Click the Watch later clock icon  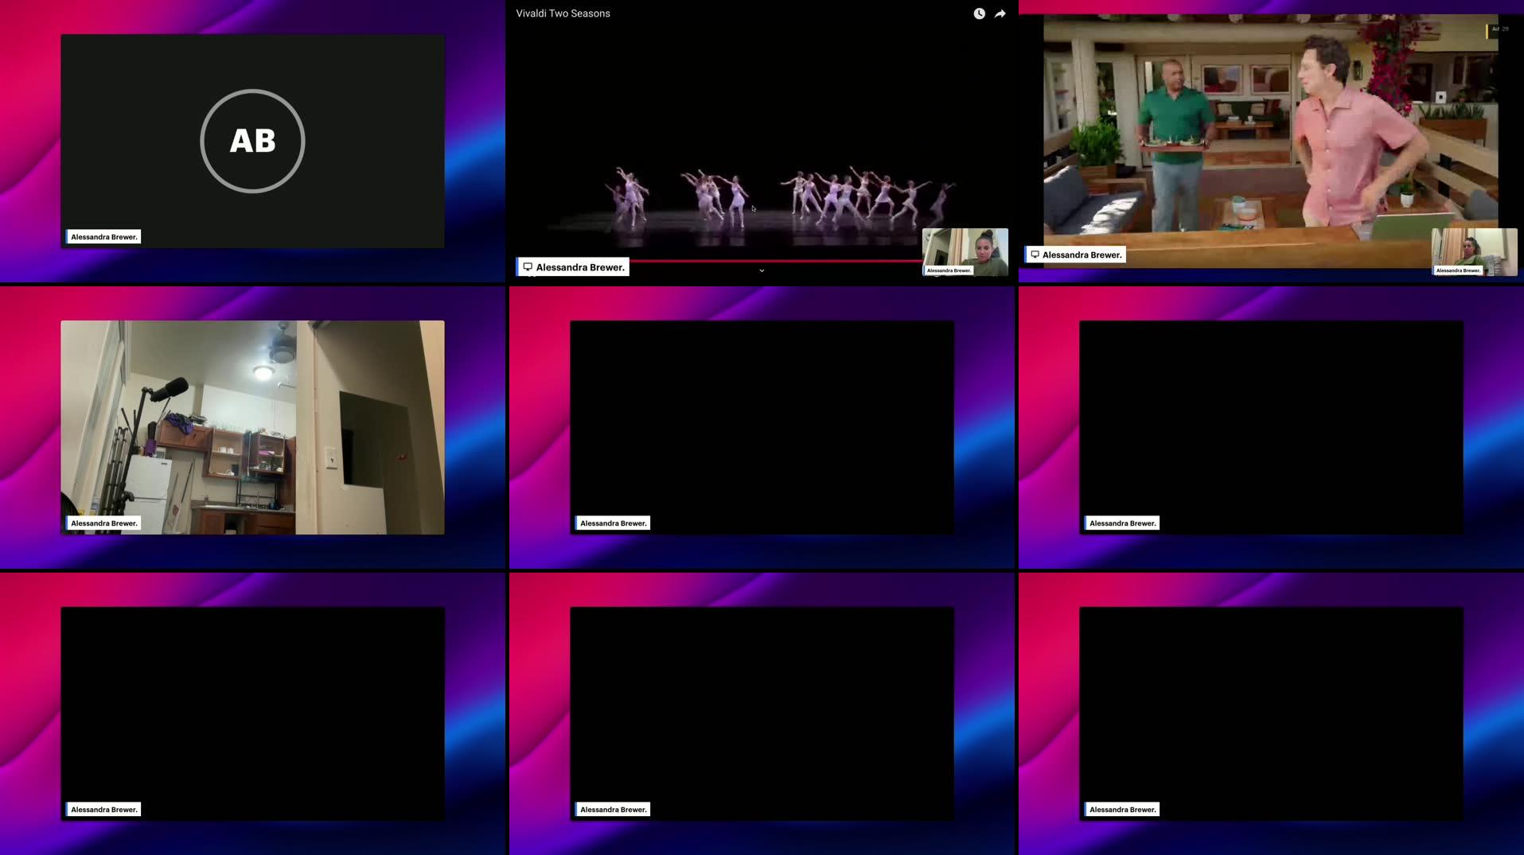click(x=979, y=14)
